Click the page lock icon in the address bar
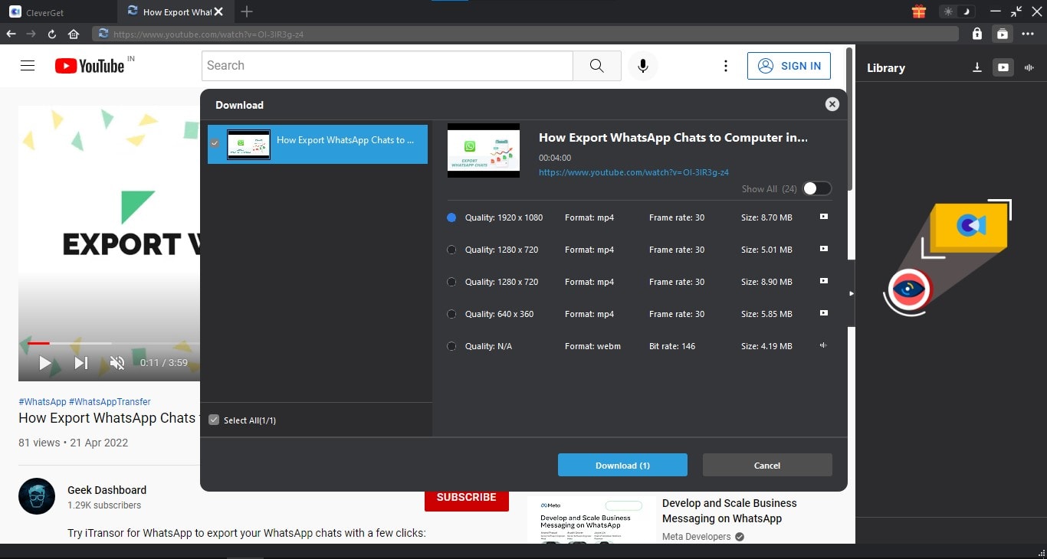 978,34
